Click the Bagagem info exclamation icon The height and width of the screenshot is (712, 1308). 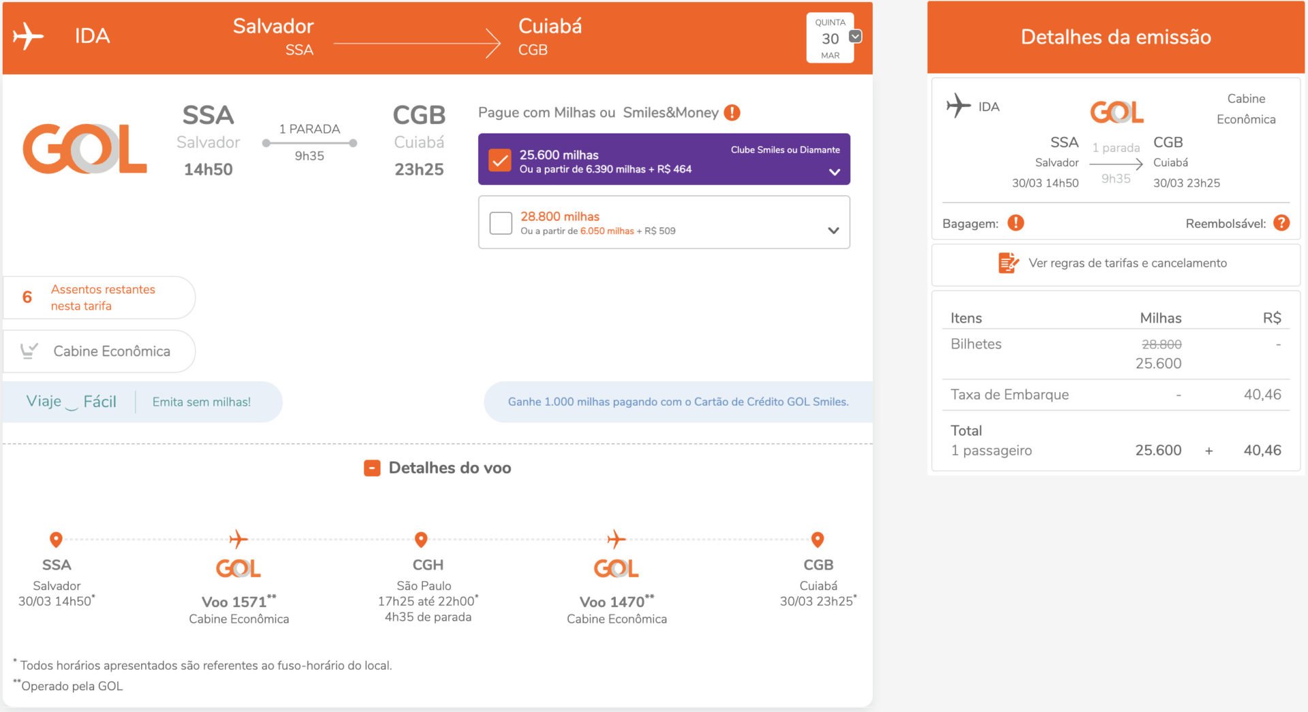1016,223
